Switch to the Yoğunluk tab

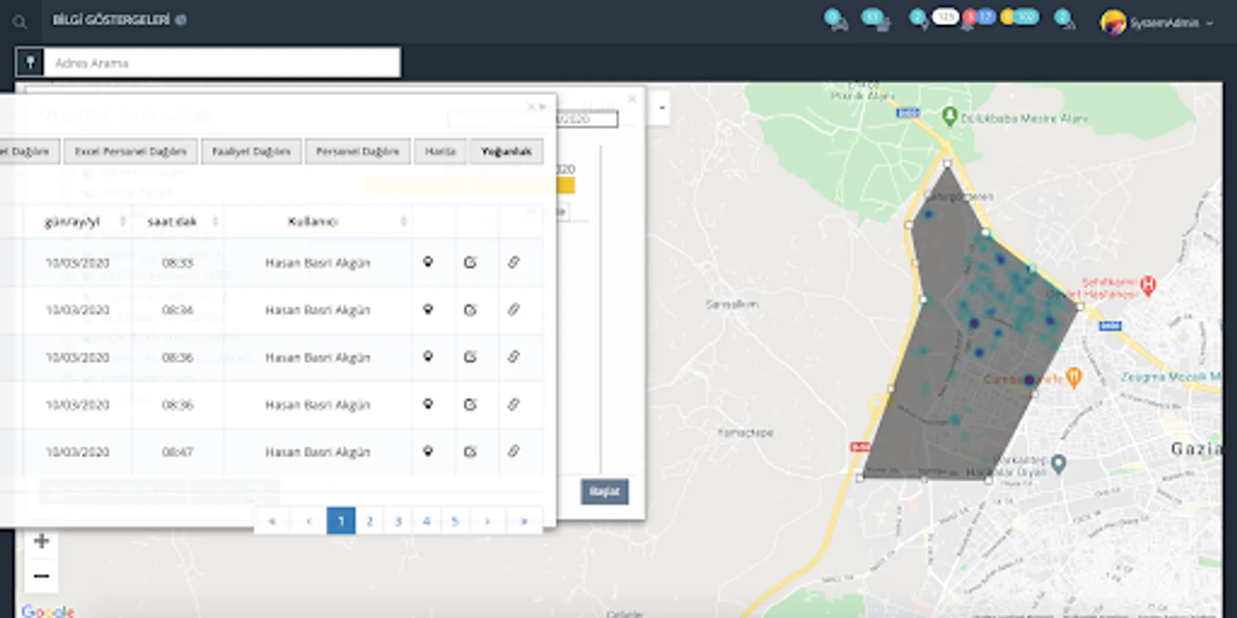pos(506,151)
